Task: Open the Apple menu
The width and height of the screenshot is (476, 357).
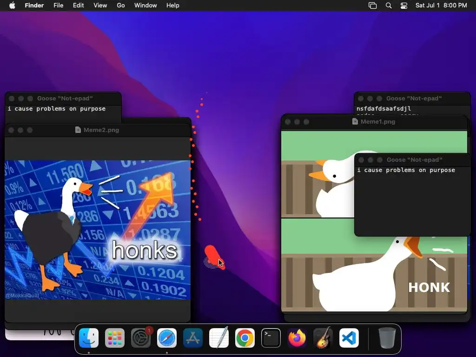Action: pos(12,6)
